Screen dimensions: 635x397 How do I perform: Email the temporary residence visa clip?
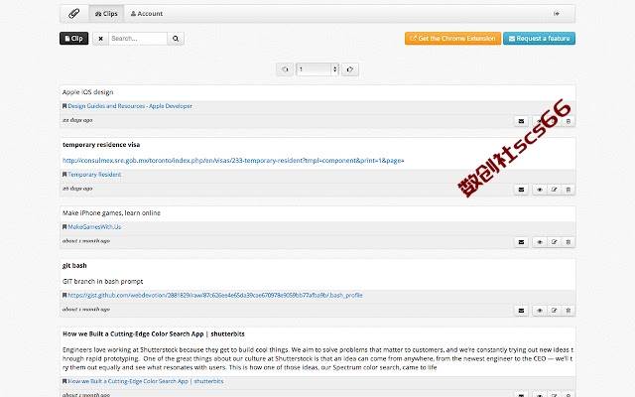[x=521, y=190]
